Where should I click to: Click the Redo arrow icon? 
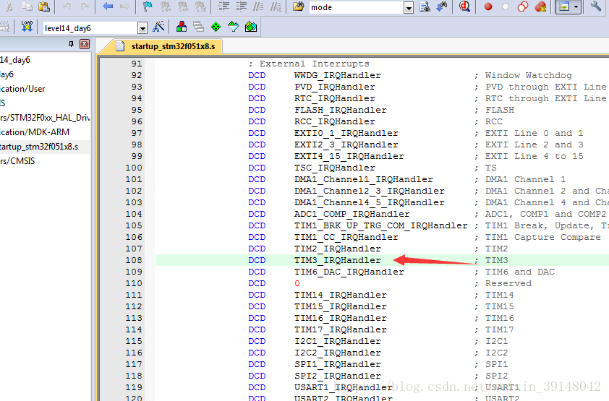pos(85,7)
